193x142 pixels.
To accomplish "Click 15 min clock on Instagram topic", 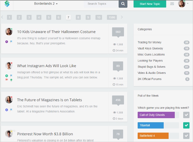I will coord(114,85).
